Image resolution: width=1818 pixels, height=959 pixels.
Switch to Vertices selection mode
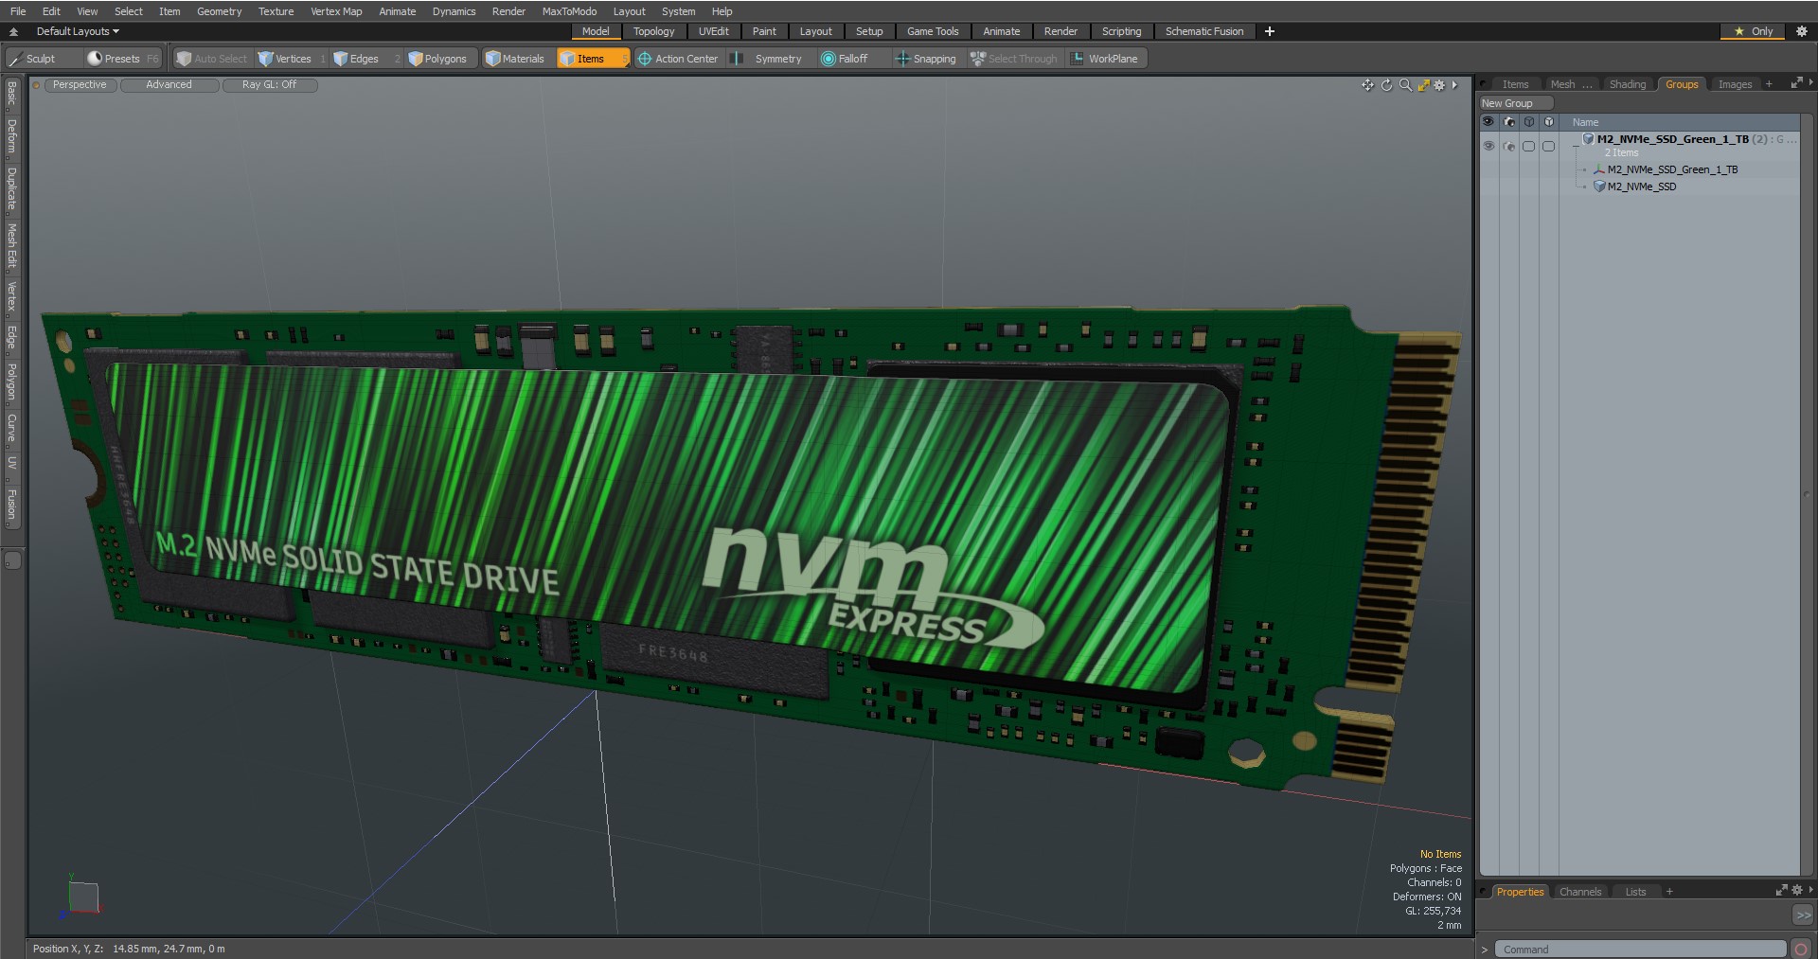click(x=292, y=59)
